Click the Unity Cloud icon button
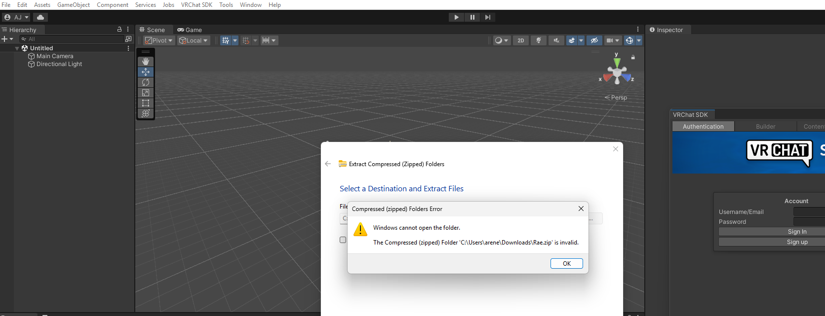Image resolution: width=825 pixels, height=316 pixels. click(x=40, y=17)
